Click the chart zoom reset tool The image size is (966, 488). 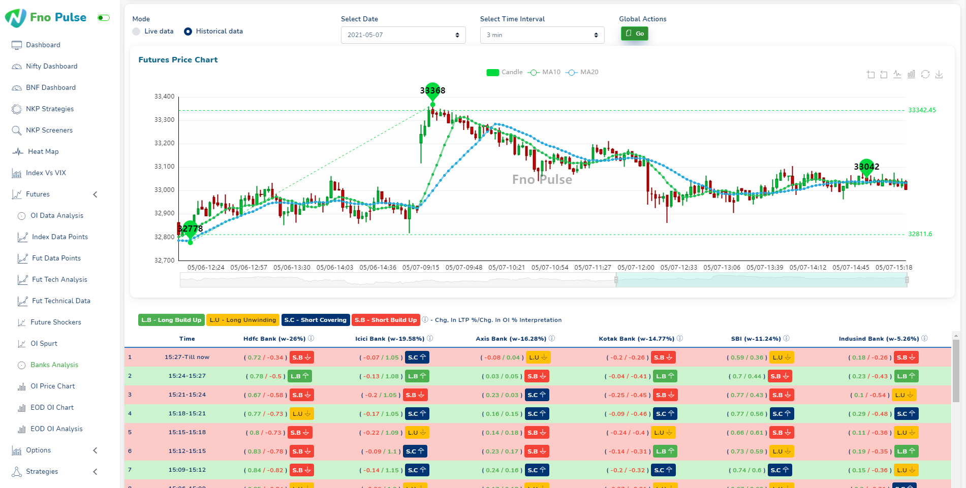(x=884, y=74)
